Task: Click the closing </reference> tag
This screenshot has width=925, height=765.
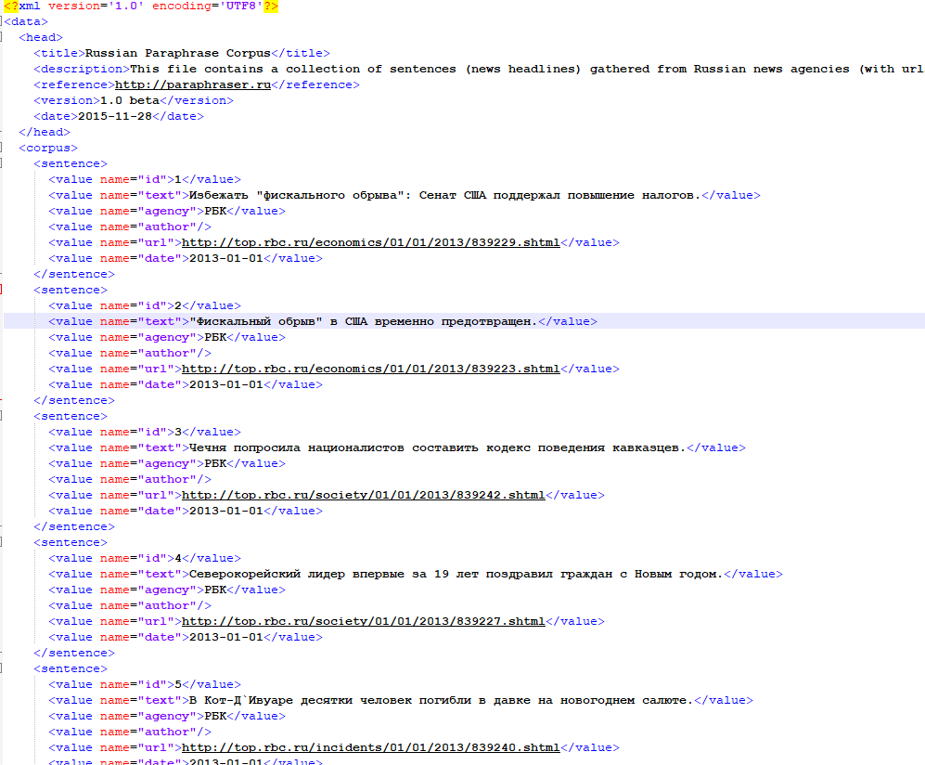Action: coord(315,85)
